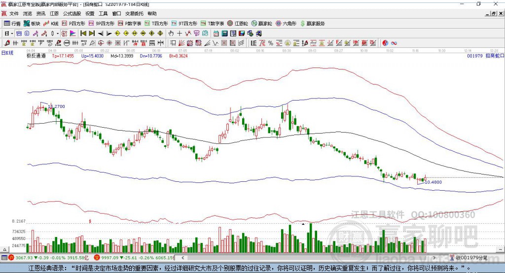The image size is (505, 273).
Task: Click the Shenzhen index 9997.09 status entry
Action: click(134, 258)
